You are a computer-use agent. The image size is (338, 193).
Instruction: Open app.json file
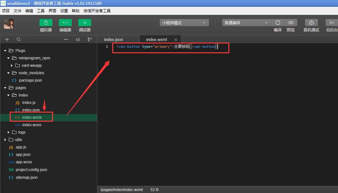(x=23, y=155)
